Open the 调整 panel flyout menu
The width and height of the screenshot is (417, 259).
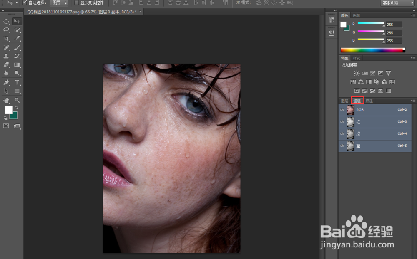tap(413, 58)
